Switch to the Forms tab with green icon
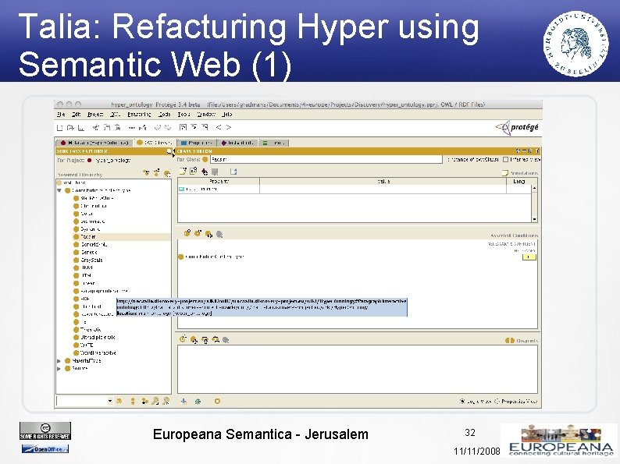The width and height of the screenshot is (620, 464). 274,143
